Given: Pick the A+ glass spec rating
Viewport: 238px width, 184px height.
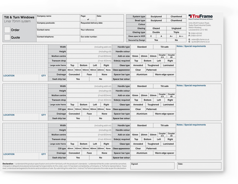Looking at the screenshot, I should [x=171, y=36].
